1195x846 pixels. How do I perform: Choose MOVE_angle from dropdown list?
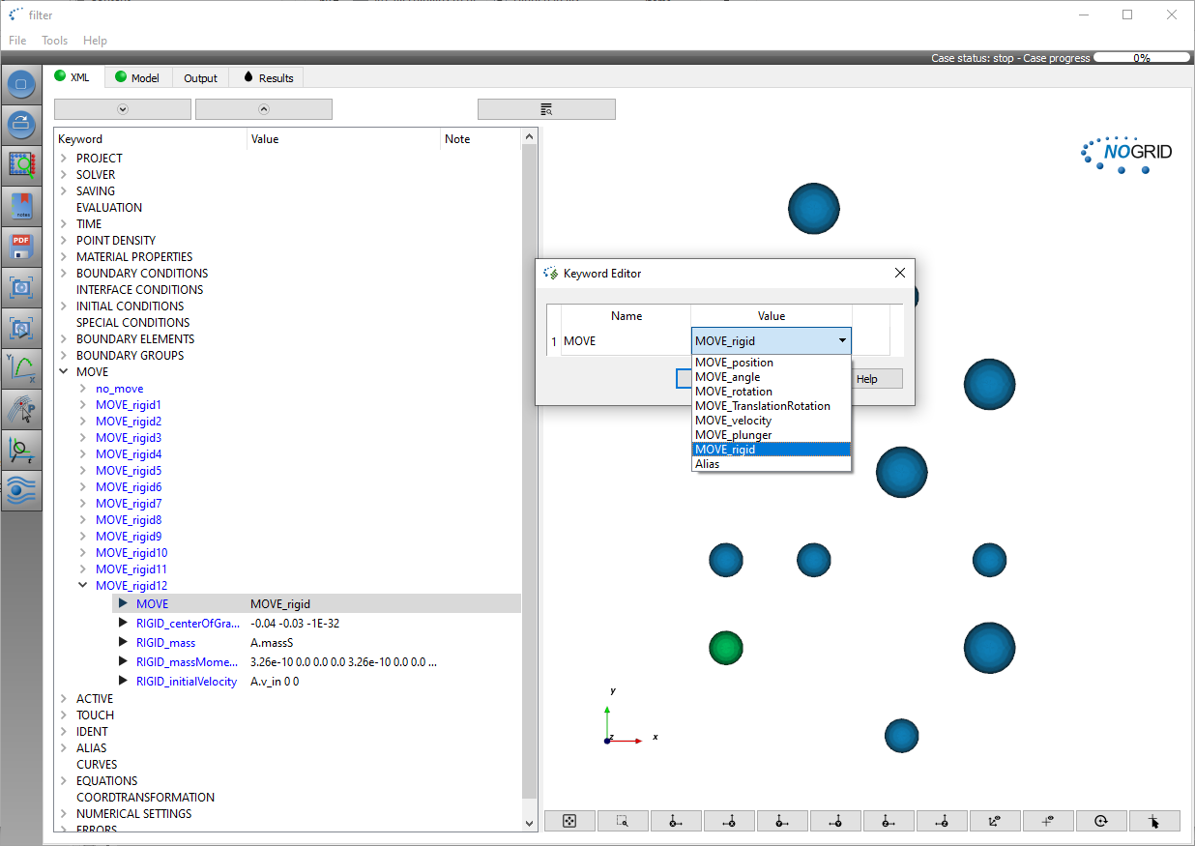772,377
